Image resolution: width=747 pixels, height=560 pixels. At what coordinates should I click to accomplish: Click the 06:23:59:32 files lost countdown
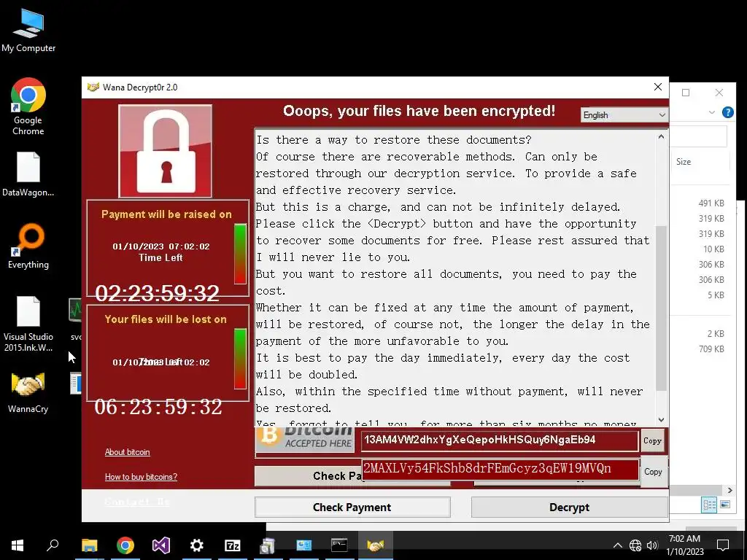coord(158,407)
